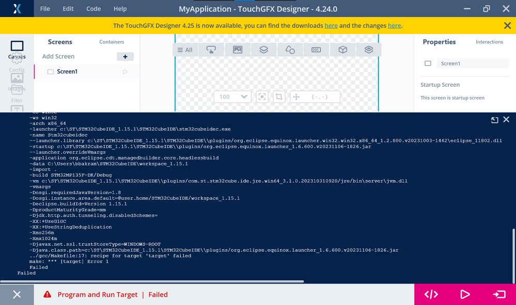Open the zoom level 100 dropdown
Screen dimensions: 516x305
232,97
